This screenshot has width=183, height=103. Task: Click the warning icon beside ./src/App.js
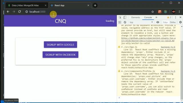pyautogui.click(x=119, y=47)
